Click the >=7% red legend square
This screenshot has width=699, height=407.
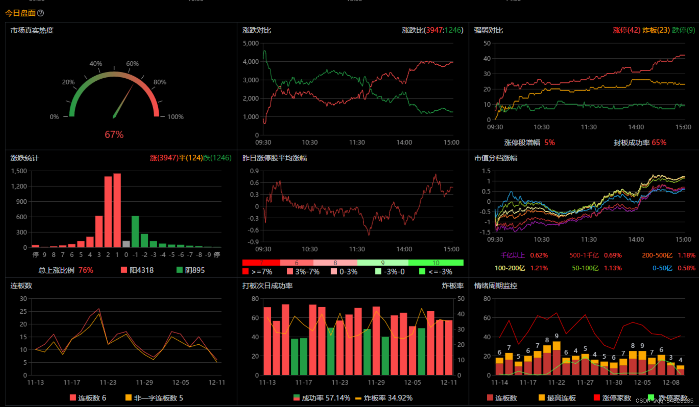tap(245, 271)
